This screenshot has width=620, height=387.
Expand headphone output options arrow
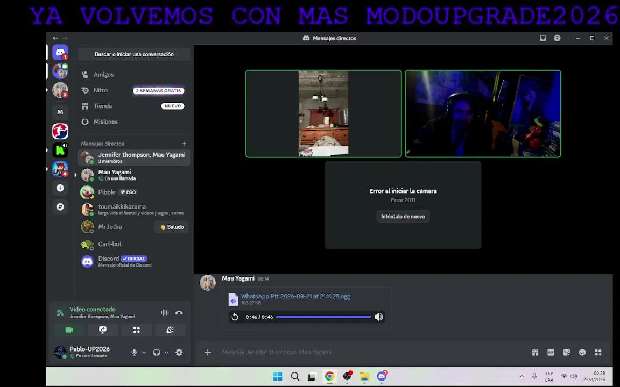[166, 352]
